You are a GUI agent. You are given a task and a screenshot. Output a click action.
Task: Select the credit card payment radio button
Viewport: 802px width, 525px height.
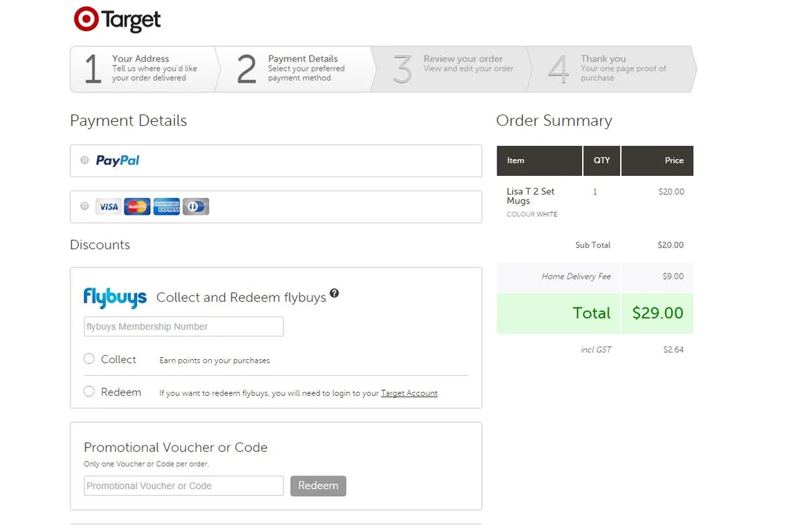pyautogui.click(x=84, y=207)
